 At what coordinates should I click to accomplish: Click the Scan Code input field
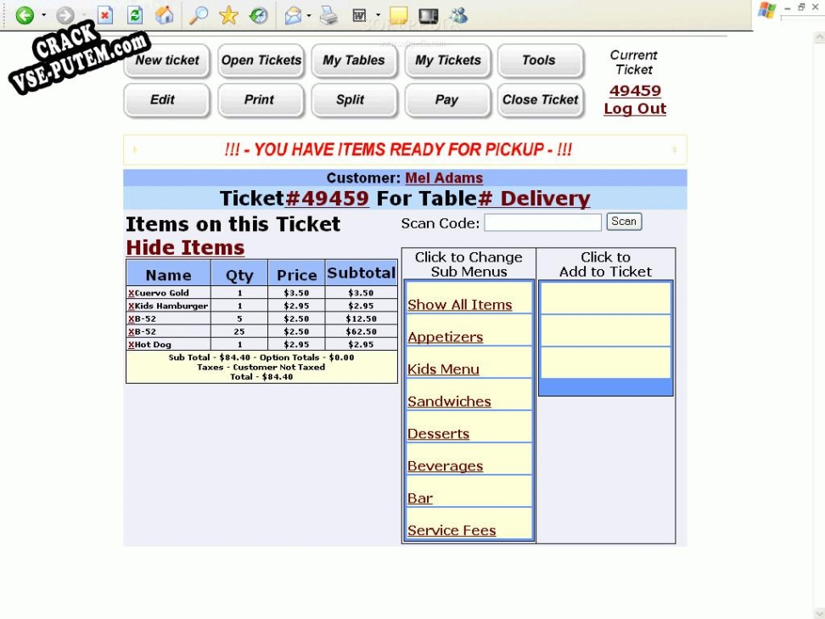click(x=542, y=222)
